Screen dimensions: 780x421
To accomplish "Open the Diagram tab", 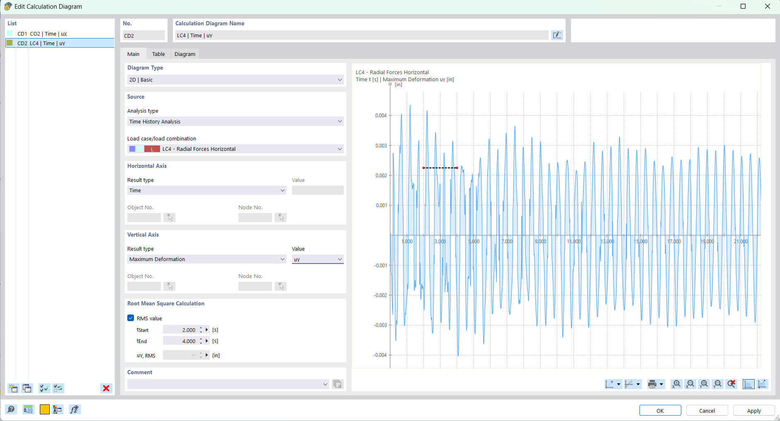I will [184, 54].
